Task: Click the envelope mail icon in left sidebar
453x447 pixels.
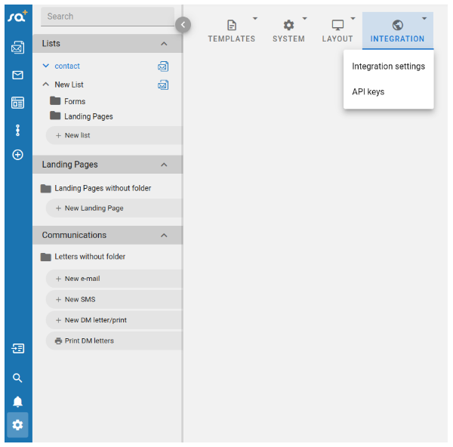Action: tap(17, 75)
